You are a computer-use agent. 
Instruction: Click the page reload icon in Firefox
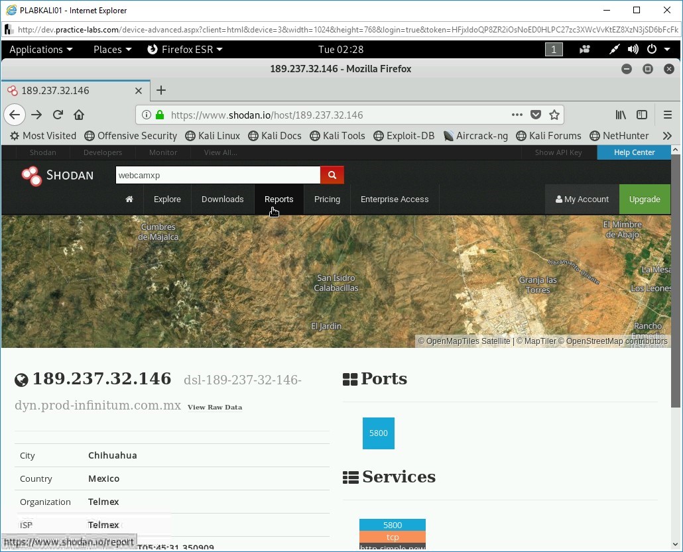[58, 114]
